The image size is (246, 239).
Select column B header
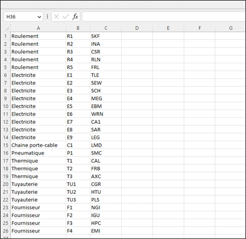click(x=78, y=28)
